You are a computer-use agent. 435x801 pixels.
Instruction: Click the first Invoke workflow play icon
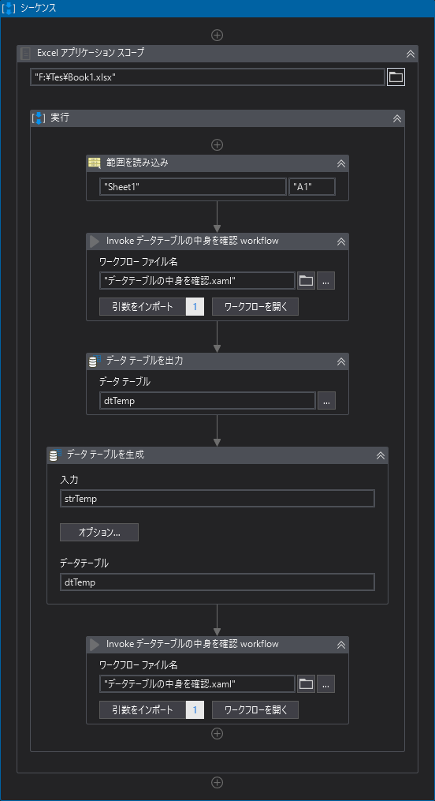pos(95,241)
